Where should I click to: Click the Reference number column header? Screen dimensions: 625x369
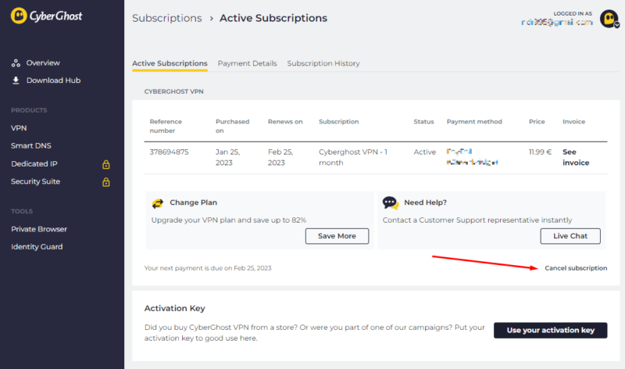point(166,126)
